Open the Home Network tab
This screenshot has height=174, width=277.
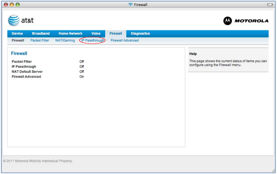pos(70,34)
